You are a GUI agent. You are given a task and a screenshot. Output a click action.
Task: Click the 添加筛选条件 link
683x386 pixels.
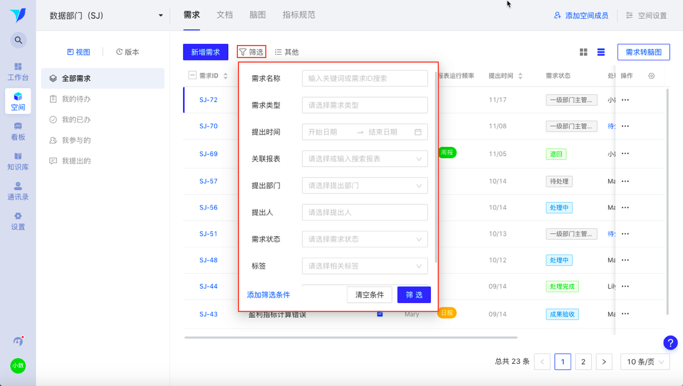point(269,295)
